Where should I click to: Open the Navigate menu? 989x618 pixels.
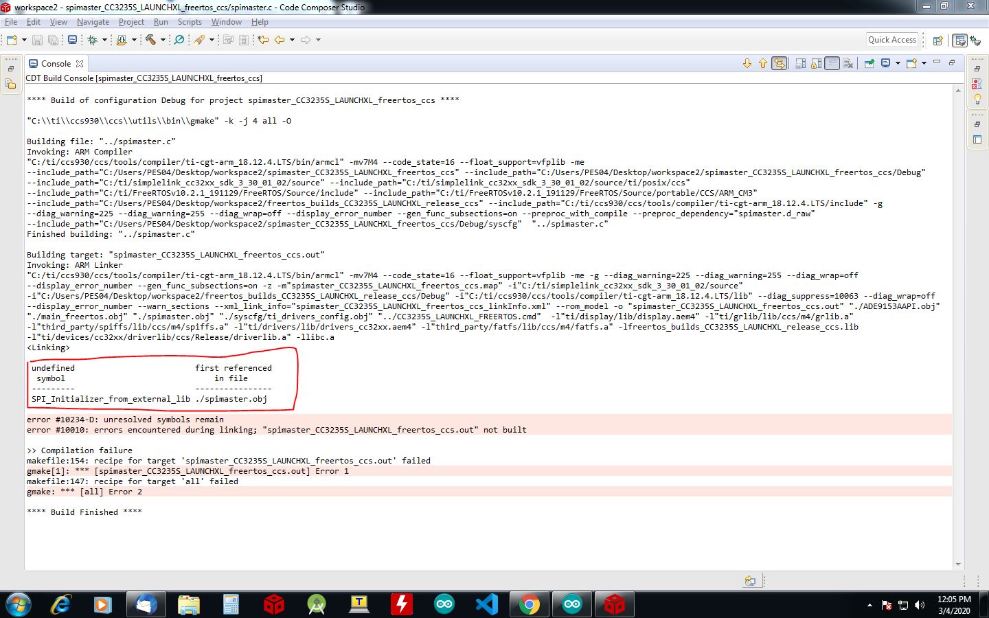pos(93,22)
